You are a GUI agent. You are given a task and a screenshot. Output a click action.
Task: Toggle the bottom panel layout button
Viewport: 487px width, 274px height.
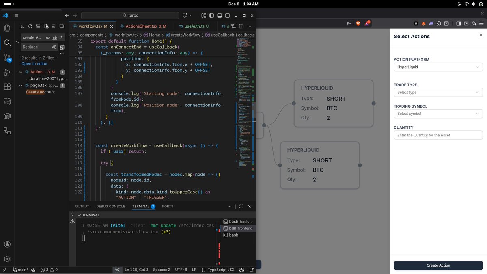coord(219,15)
